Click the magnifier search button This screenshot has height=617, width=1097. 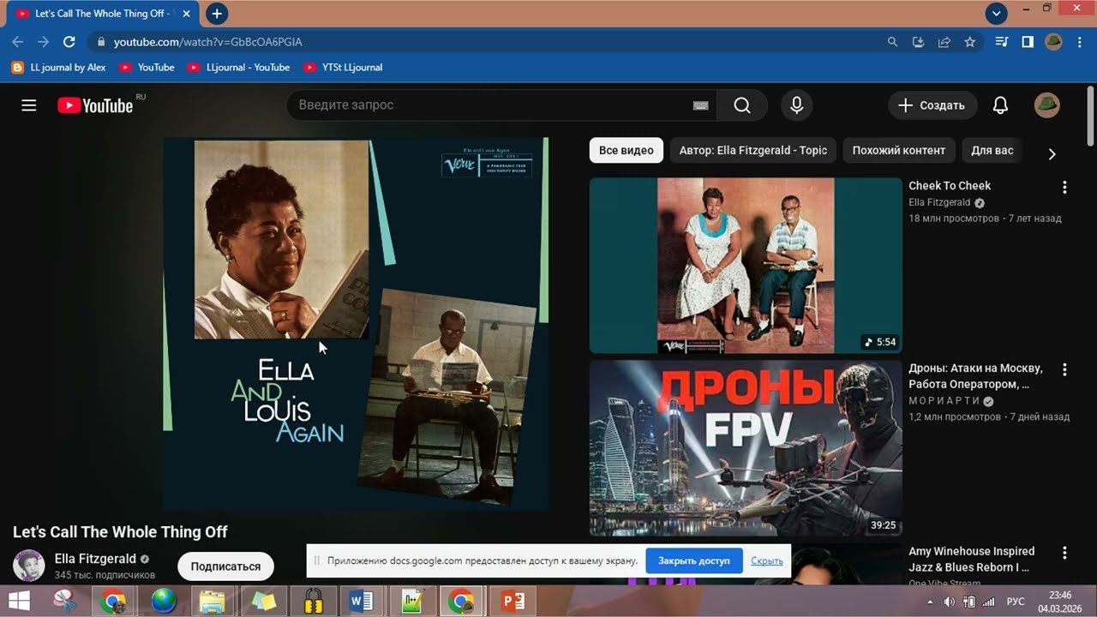pyautogui.click(x=742, y=105)
